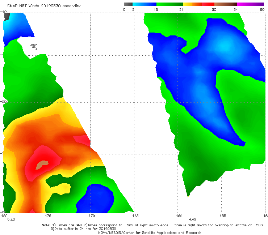
Task: Click the brown 50-64 colorbar segment
Action: [x=226, y=4]
